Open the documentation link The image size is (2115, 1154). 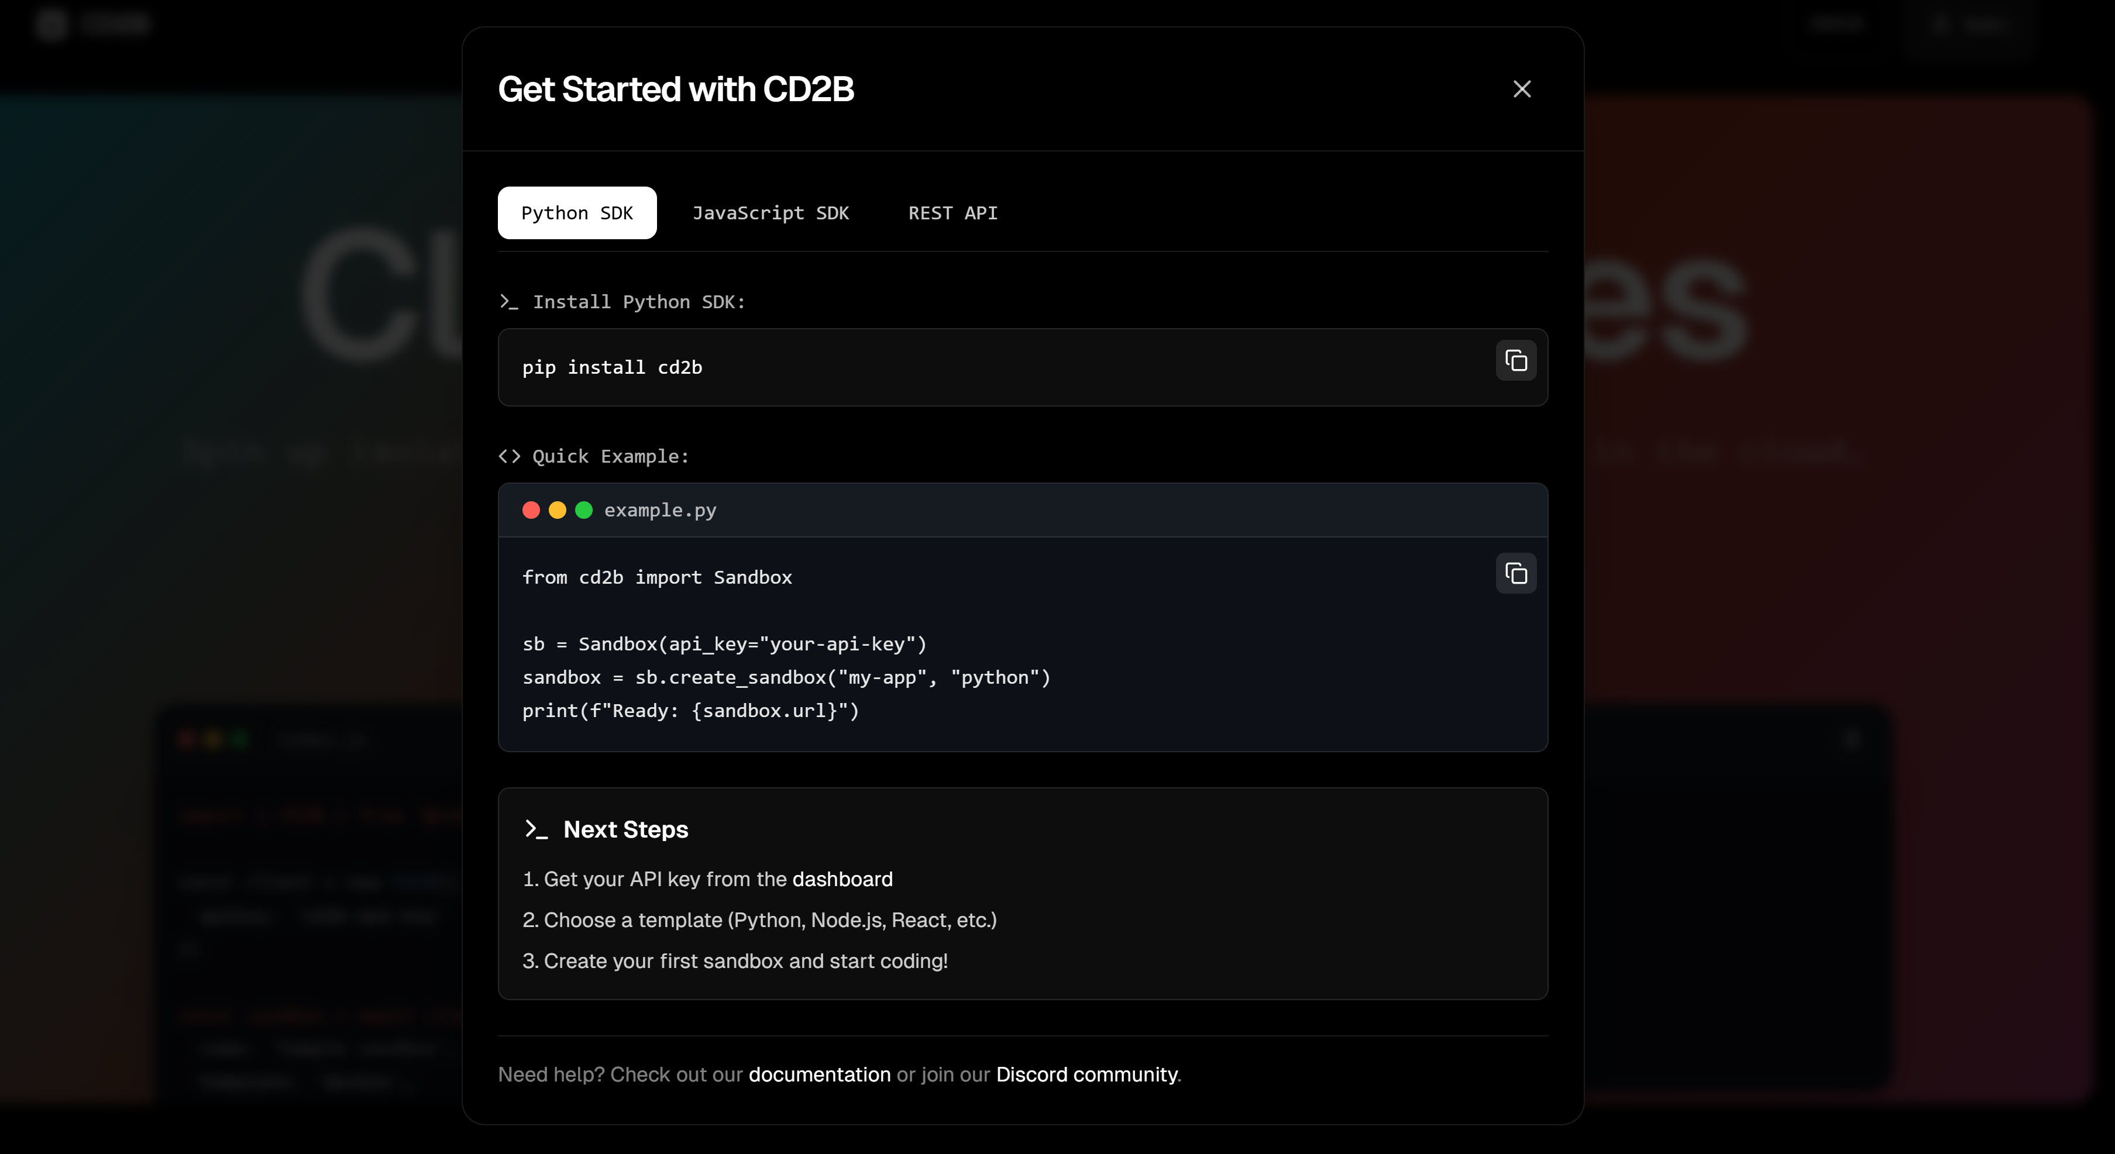819,1074
